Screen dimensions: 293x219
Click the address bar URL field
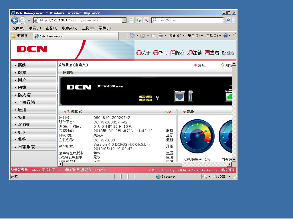pyautogui.click(x=78, y=20)
